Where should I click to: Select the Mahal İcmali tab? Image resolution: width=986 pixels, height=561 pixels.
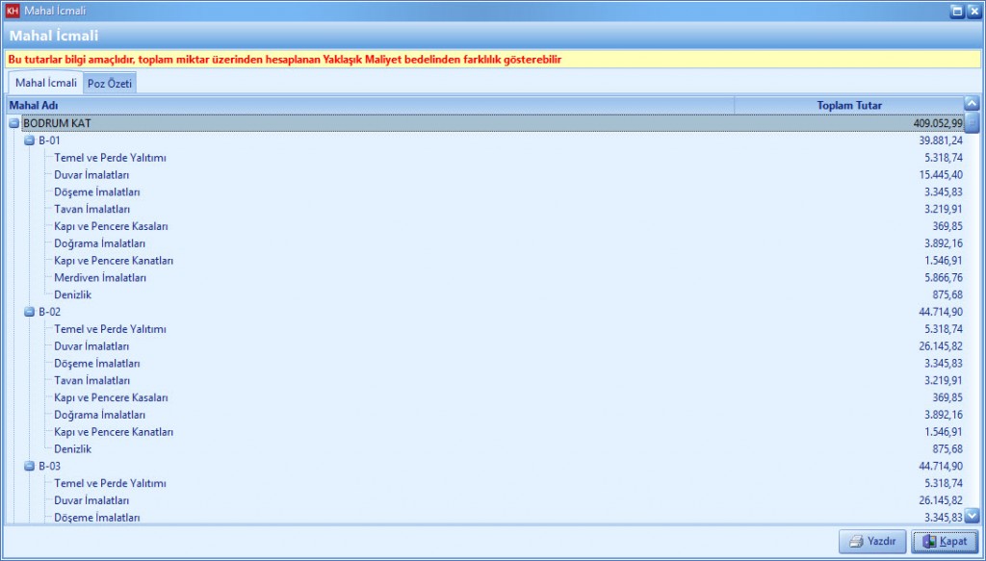(46, 83)
